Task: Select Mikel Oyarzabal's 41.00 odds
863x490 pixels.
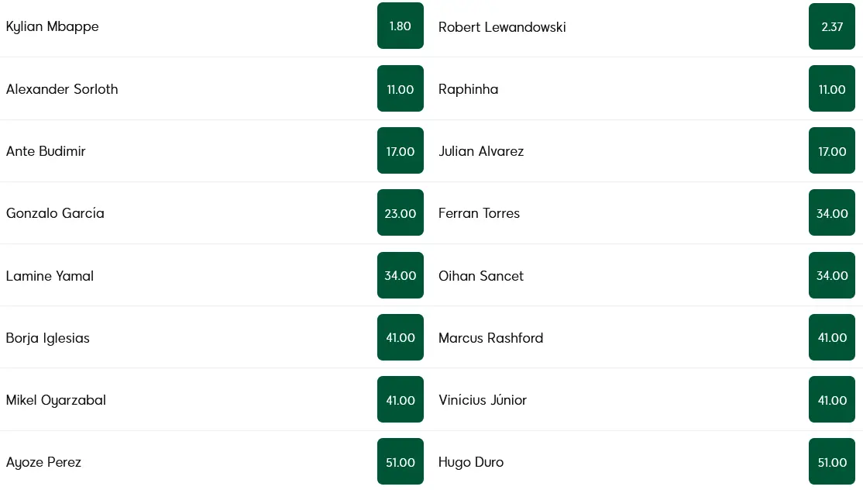Action: coord(400,400)
